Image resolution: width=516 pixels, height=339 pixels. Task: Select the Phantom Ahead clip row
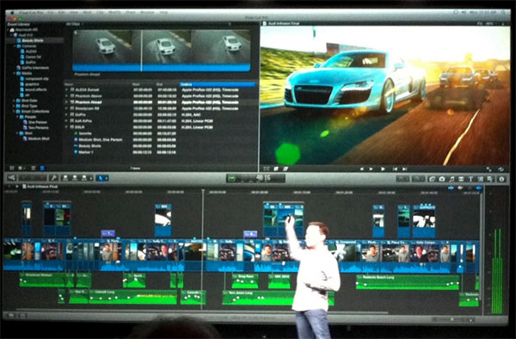161,102
